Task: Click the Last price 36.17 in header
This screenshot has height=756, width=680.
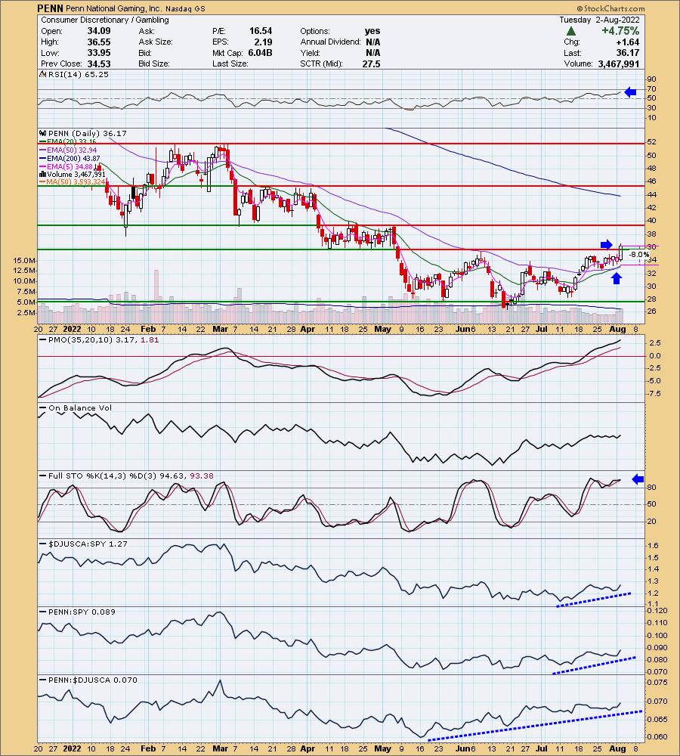Action: [x=628, y=53]
